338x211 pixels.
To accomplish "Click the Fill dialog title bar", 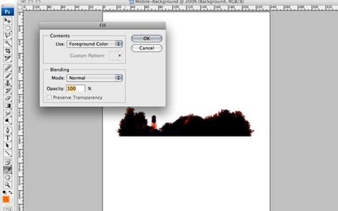I will (x=103, y=25).
